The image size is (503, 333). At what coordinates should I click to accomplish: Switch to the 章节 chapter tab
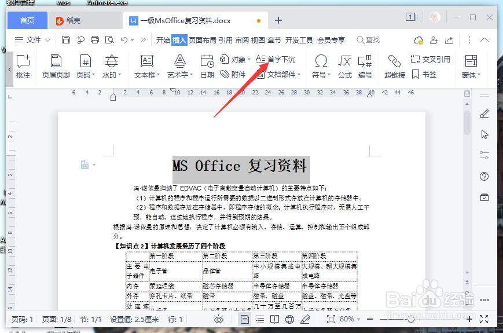274,40
